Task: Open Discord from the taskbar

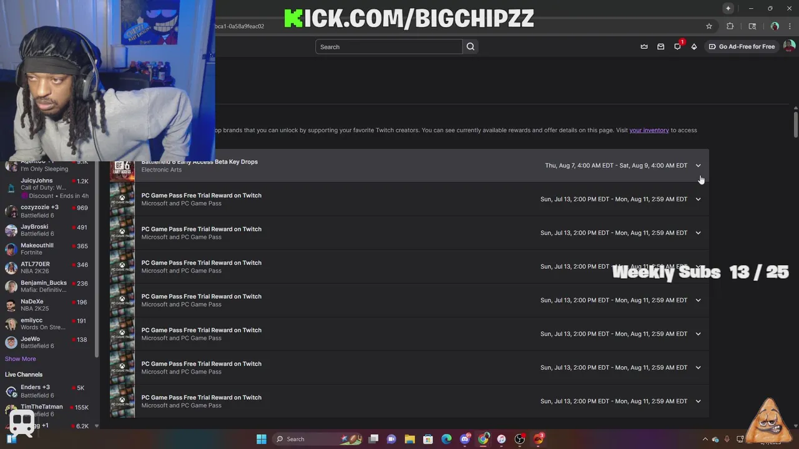Action: tap(465, 439)
